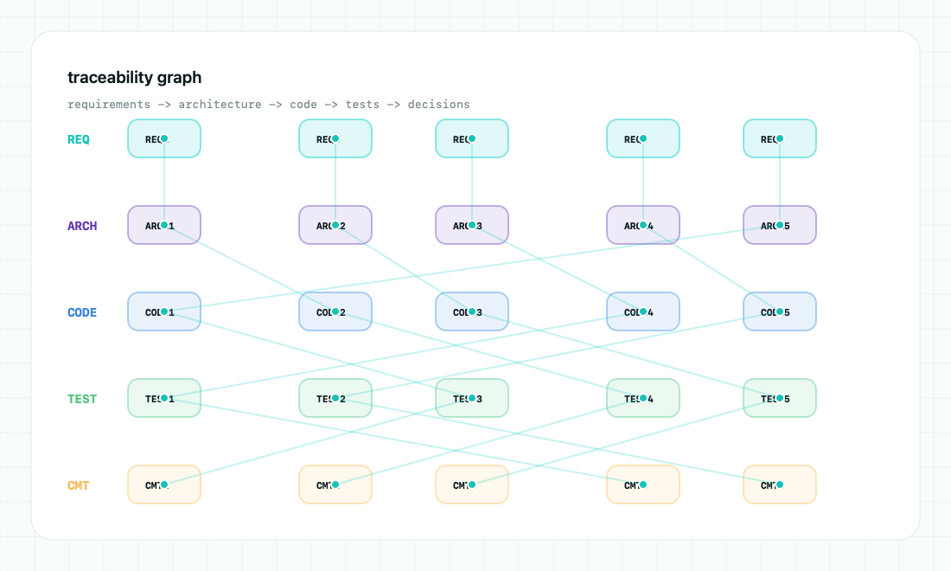Open the TES 2 test node
Image resolution: width=951 pixels, height=571 pixels.
tap(335, 398)
